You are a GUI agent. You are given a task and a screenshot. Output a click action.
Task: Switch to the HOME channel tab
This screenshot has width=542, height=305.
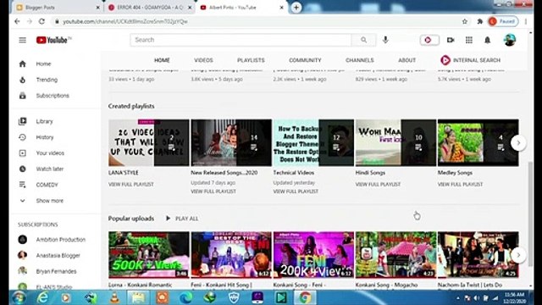[162, 60]
